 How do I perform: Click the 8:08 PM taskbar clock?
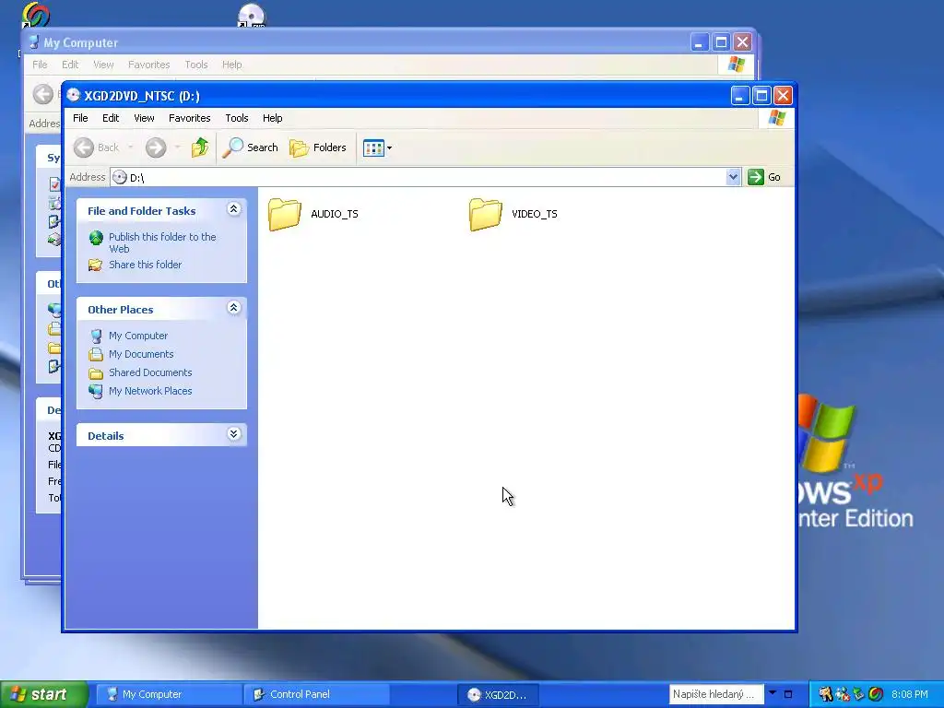coord(910,694)
